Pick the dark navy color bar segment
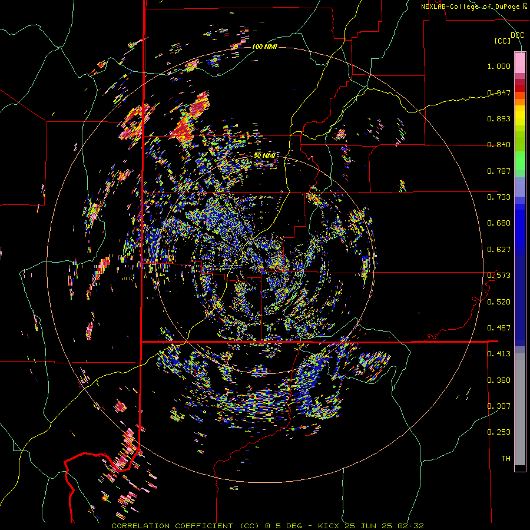 click(520, 297)
